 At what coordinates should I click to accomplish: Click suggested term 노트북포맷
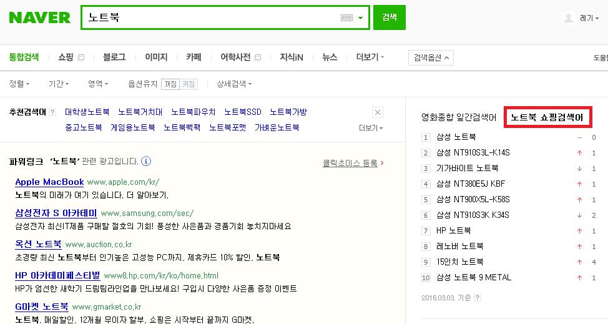pyautogui.click(x=228, y=127)
